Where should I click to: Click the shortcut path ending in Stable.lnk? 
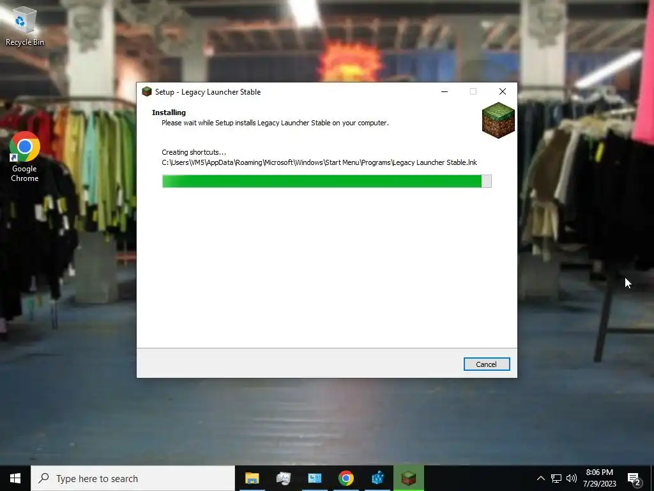click(x=319, y=162)
